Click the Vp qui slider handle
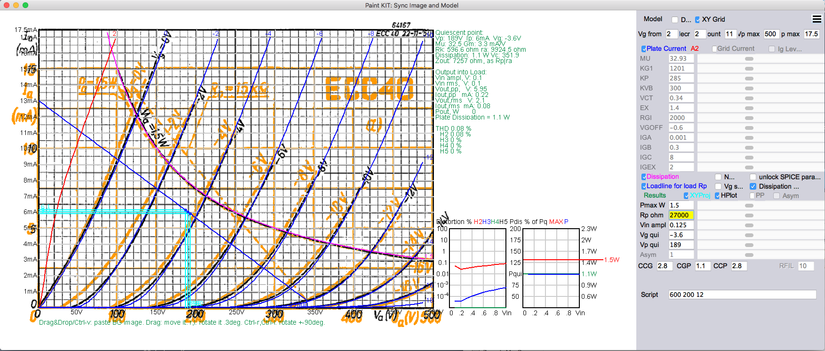Viewport: 825px width, 351px height. pyautogui.click(x=749, y=245)
